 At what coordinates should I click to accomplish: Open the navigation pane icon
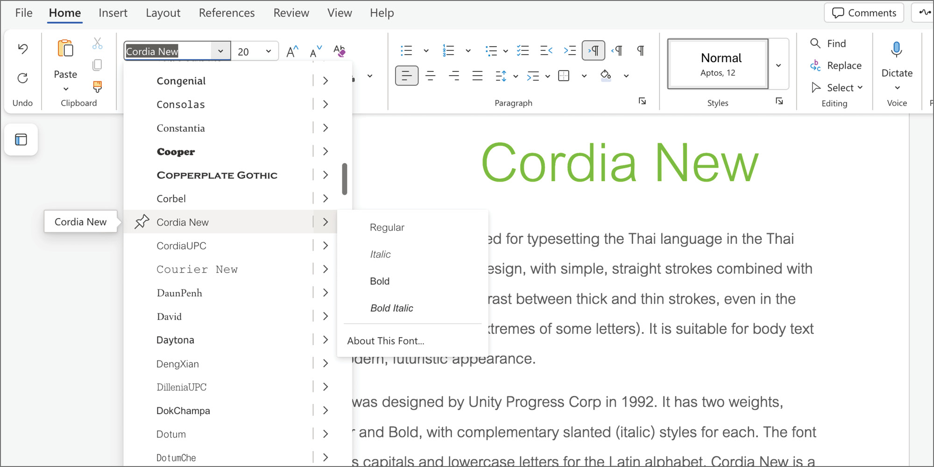click(x=21, y=140)
